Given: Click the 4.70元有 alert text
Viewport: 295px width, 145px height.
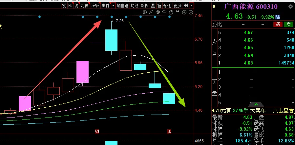Looking at the screenshot, I should tap(221, 111).
